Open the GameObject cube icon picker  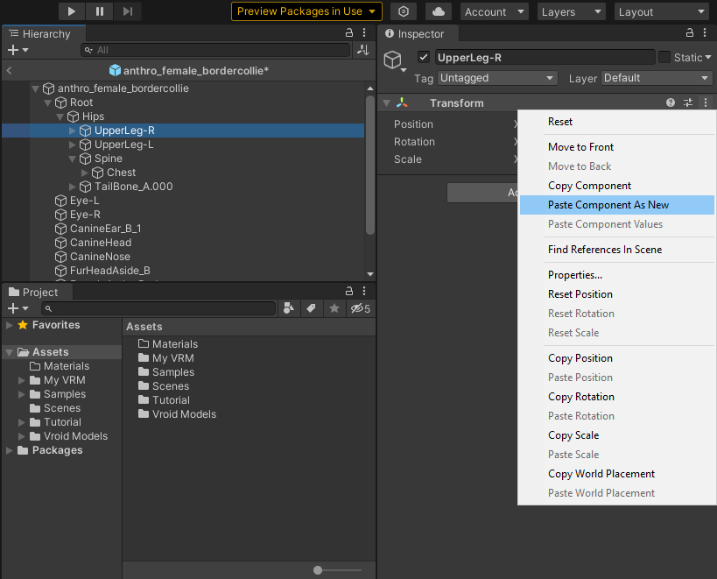pyautogui.click(x=394, y=60)
